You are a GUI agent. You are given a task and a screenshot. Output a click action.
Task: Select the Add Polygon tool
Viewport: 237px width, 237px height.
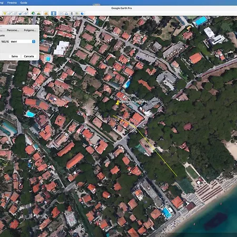[10, 13]
